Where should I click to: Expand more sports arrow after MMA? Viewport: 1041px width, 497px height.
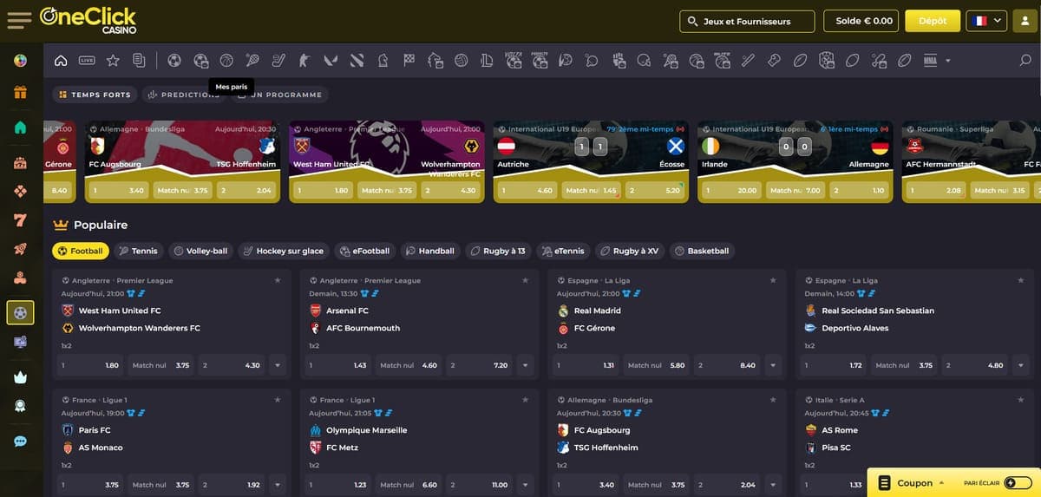pos(947,61)
